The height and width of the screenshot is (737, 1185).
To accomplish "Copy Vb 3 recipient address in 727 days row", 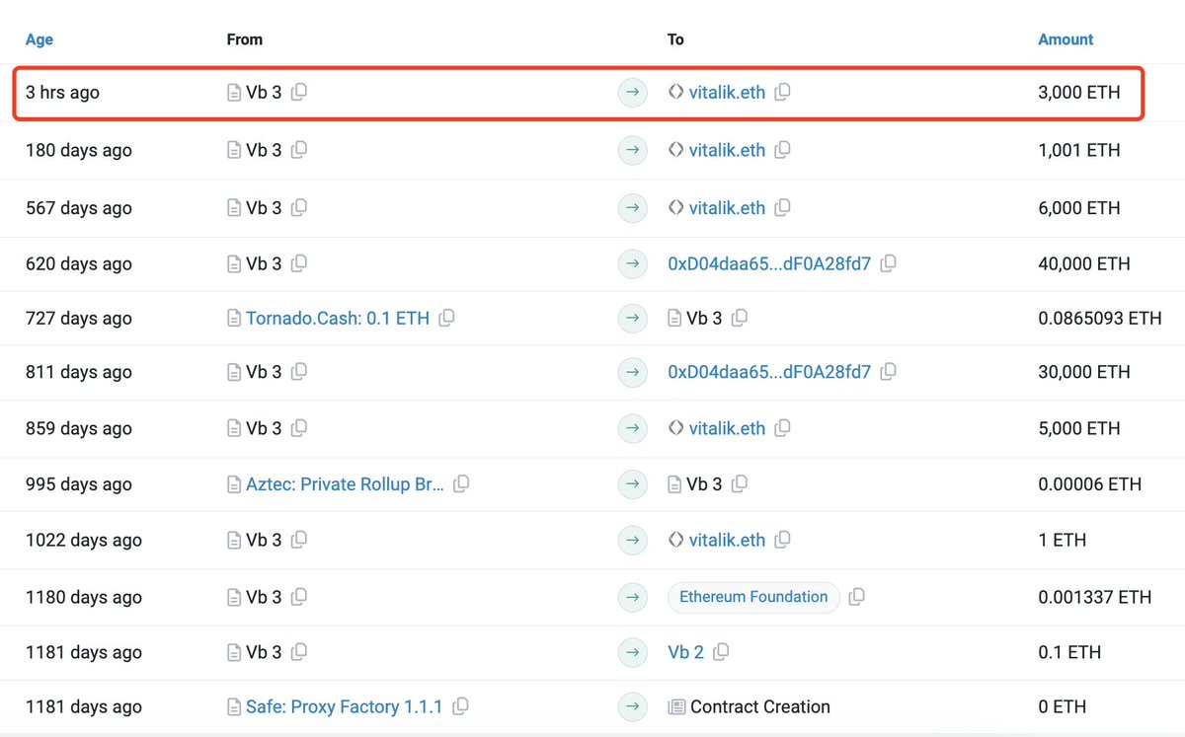I will pos(740,318).
